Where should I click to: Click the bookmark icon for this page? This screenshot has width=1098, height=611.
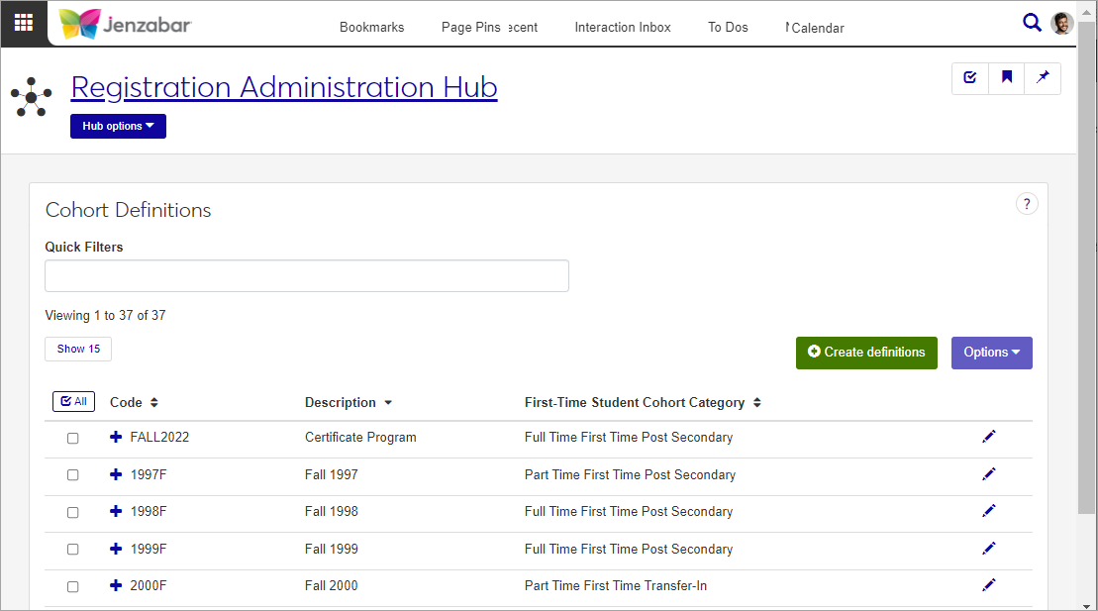click(x=1007, y=77)
